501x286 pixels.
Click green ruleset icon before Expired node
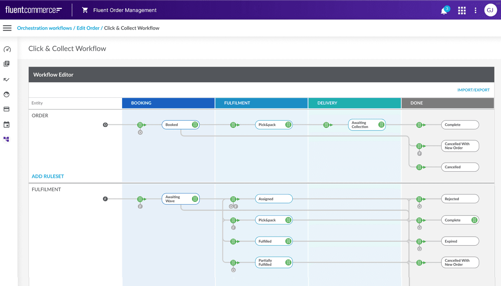[419, 241]
